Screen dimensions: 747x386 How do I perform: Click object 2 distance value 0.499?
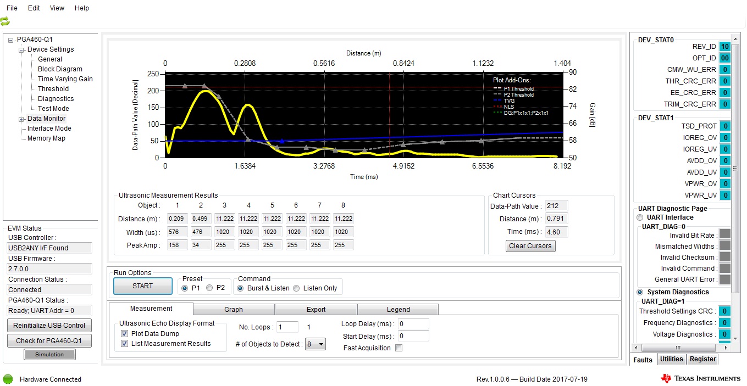(x=201, y=219)
